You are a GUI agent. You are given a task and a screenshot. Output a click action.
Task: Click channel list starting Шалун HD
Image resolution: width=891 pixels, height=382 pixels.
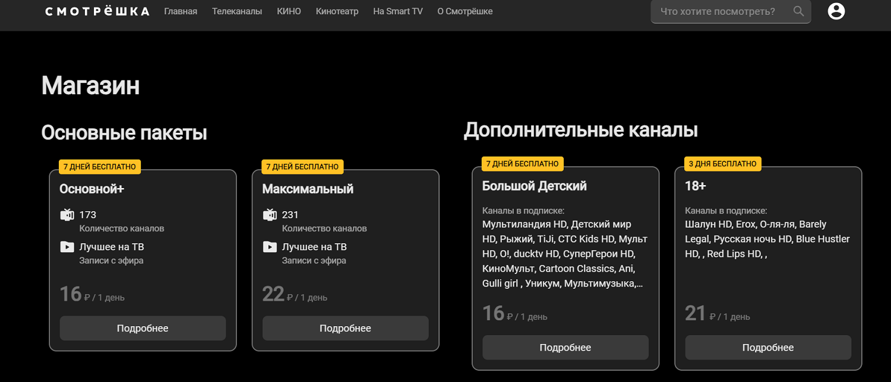[767, 239]
